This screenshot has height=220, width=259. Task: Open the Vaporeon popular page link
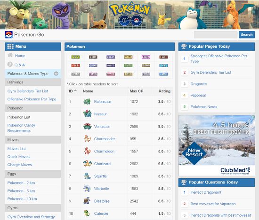[198, 95]
